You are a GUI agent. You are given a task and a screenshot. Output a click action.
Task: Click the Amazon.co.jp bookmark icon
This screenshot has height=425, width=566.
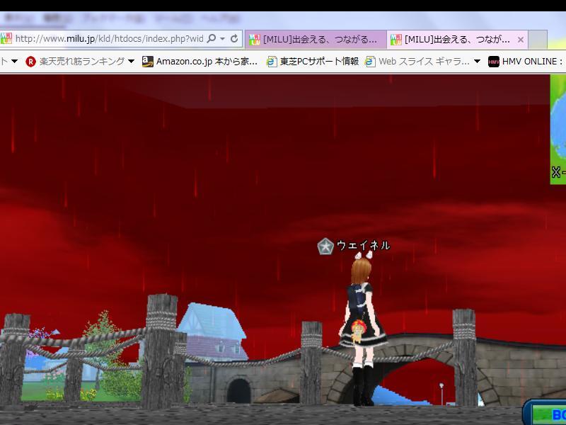pyautogui.click(x=147, y=62)
